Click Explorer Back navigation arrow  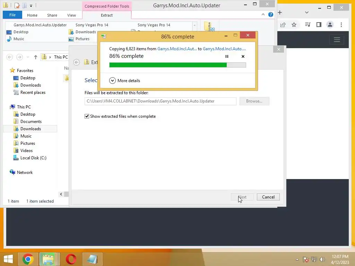coord(9,57)
